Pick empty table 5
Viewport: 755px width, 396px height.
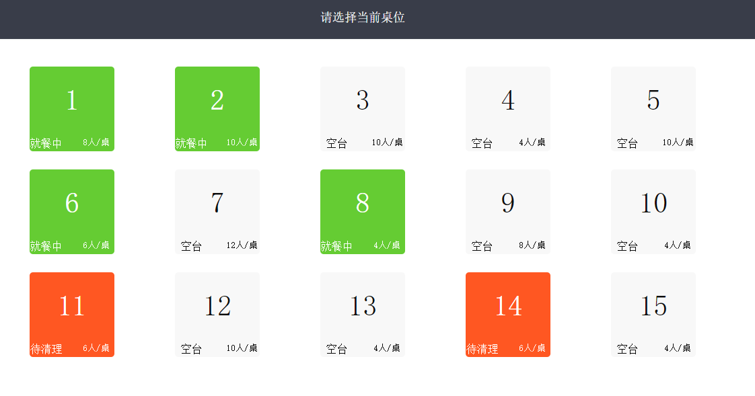click(x=653, y=109)
